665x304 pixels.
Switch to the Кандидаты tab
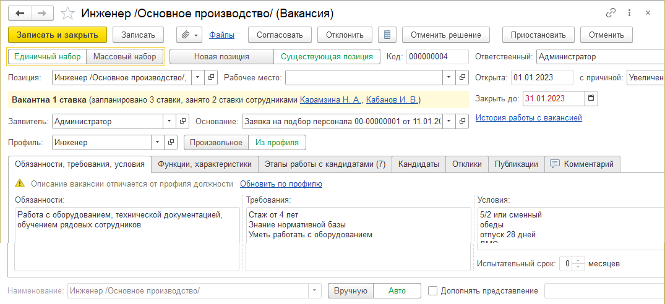click(419, 164)
